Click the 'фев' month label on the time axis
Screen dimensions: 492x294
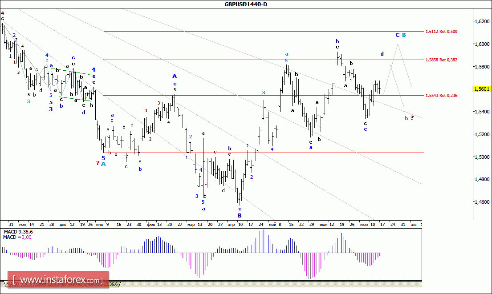coord(151,225)
